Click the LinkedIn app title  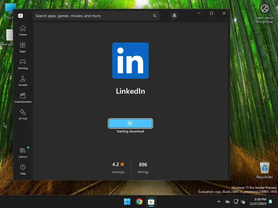click(130, 91)
